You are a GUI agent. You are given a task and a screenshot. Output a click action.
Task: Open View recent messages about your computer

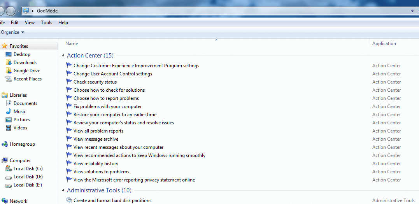[x=118, y=147]
